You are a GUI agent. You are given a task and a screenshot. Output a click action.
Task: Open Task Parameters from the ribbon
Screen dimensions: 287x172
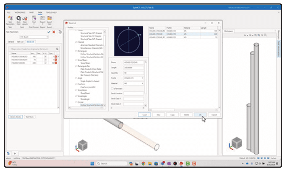(10, 20)
